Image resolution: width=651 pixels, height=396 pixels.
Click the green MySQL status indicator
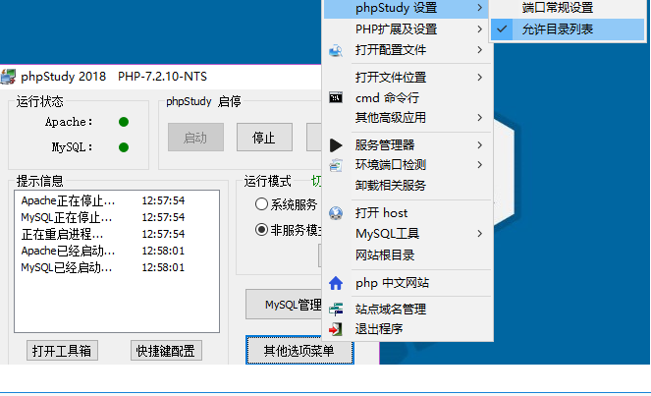pos(124,147)
